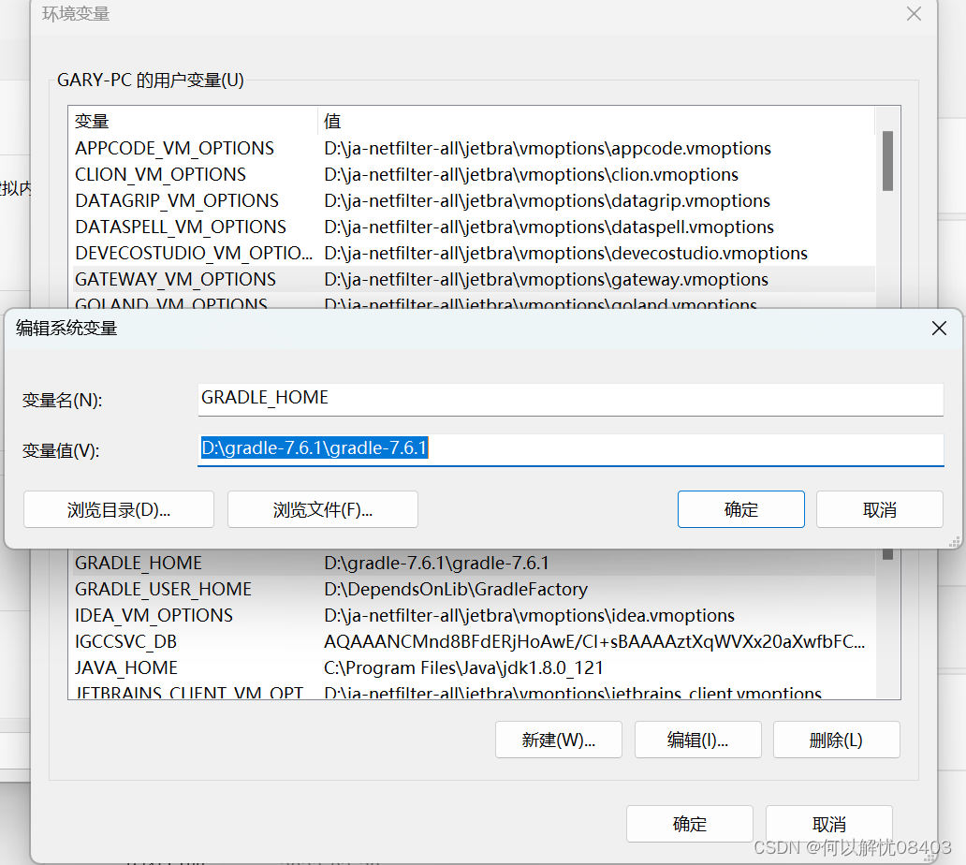966x865 pixels.
Task: Click the 变量值(V) input with gradle path
Action: coord(569,448)
